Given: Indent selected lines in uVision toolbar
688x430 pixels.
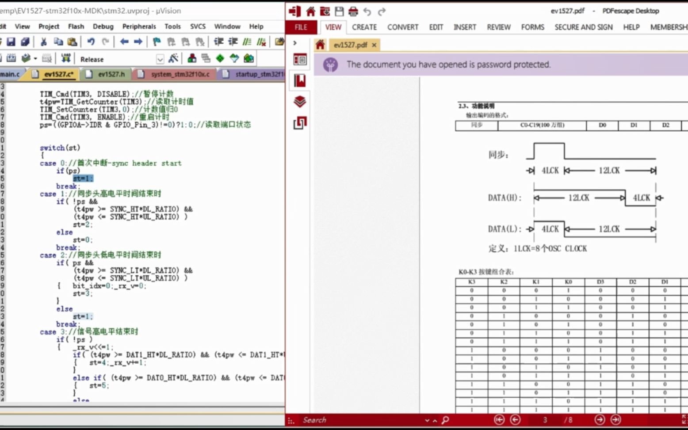Looking at the screenshot, I should point(218,42).
